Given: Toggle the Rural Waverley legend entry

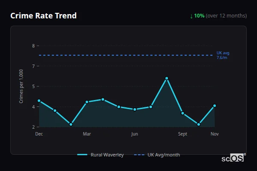Looking at the screenshot, I should click(100, 155).
